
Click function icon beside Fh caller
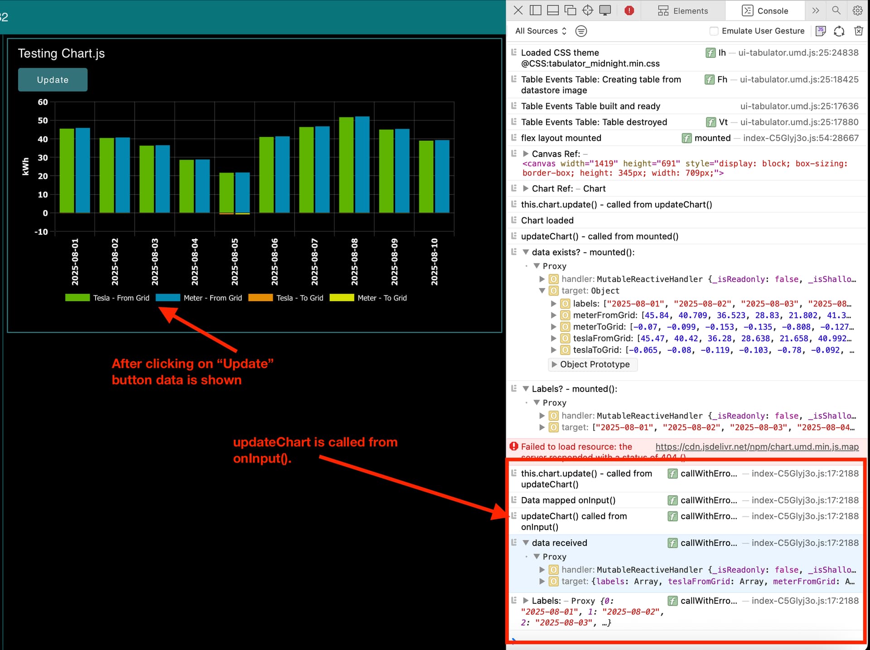pos(710,80)
